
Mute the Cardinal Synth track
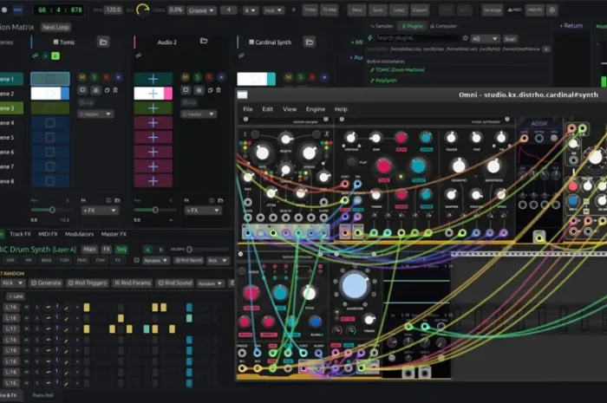[289, 77]
